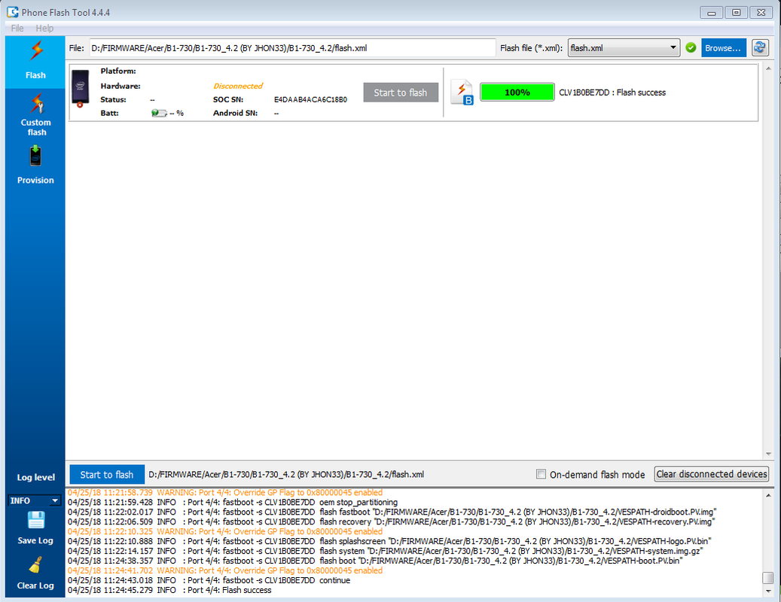The image size is (781, 602).
Task: Click the 11:22:10.325 WARNING log line
Action: coord(225,531)
